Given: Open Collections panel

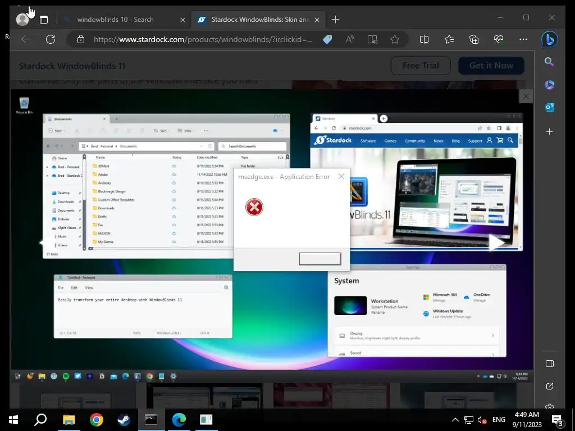Looking at the screenshot, I should point(474,40).
